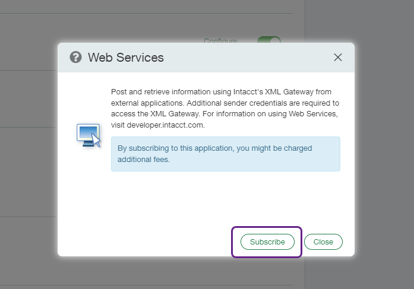
Task: Subscribe to Web Services
Action: click(x=267, y=242)
